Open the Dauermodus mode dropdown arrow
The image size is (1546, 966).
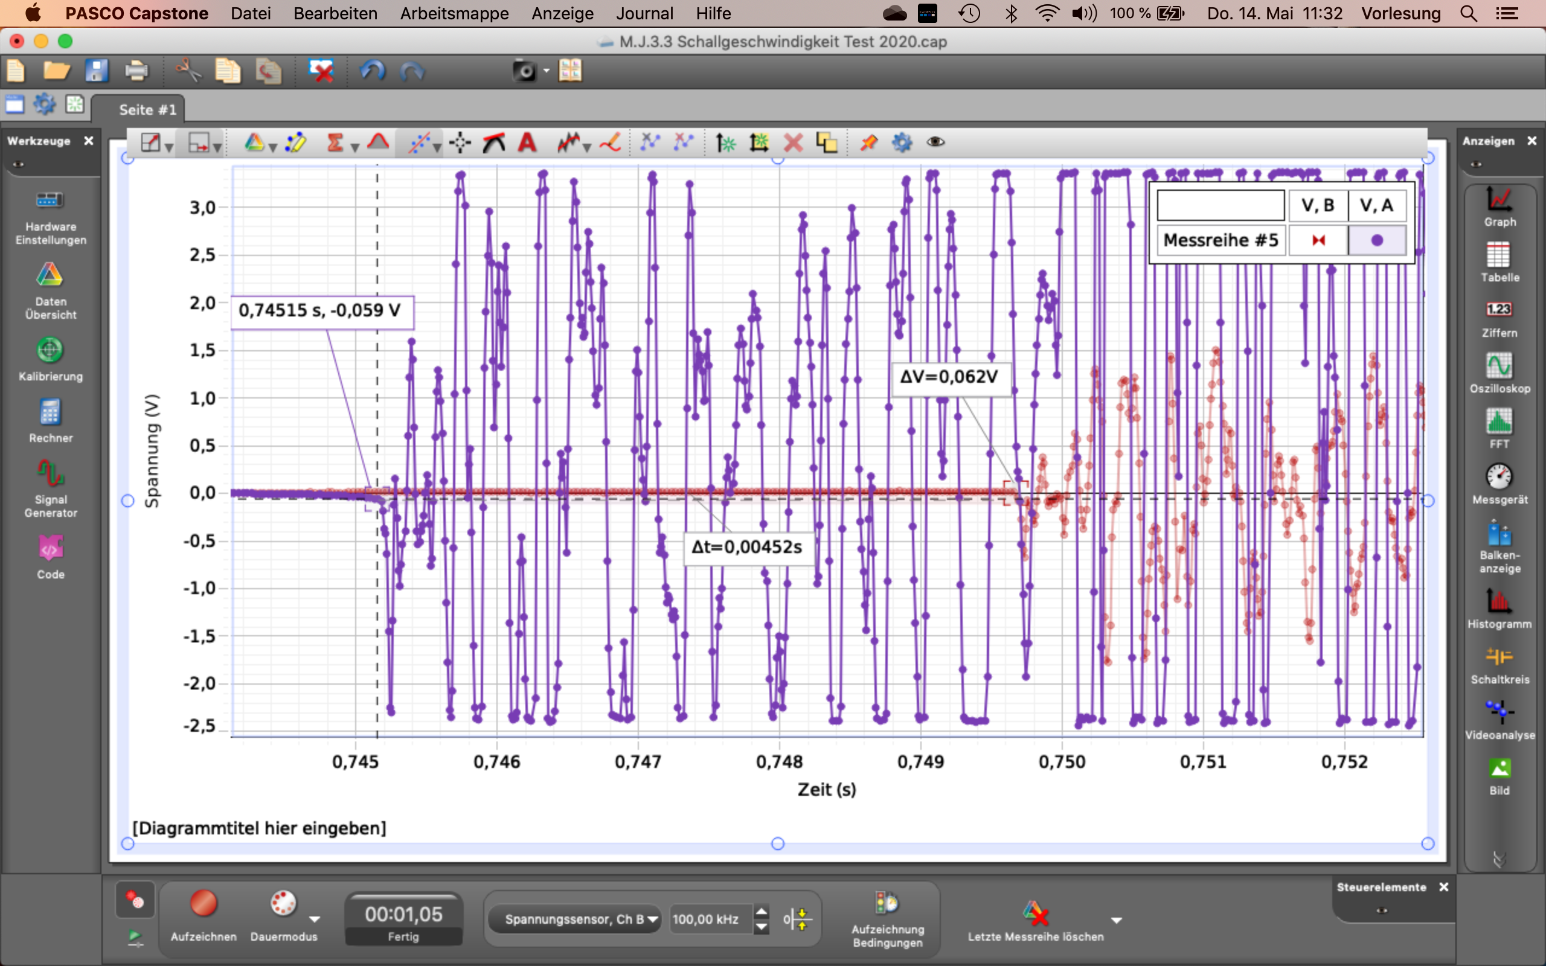click(x=314, y=920)
